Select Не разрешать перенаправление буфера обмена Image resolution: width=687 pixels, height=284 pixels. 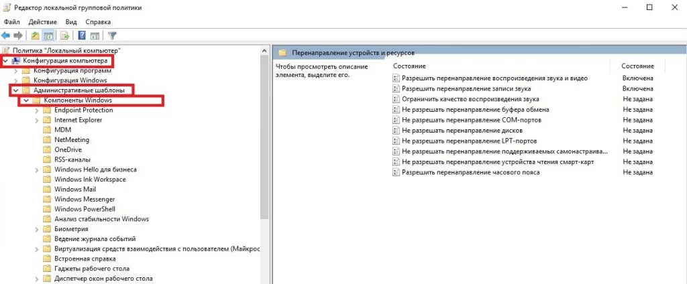click(x=476, y=110)
